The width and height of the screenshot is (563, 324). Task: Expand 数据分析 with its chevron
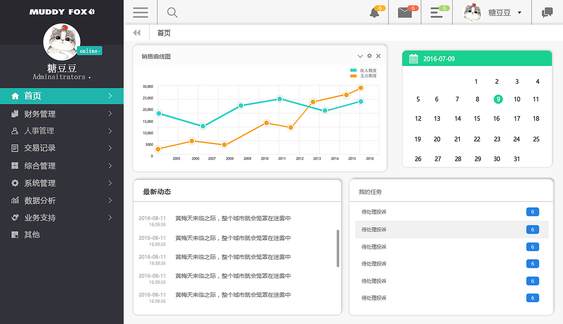click(110, 200)
